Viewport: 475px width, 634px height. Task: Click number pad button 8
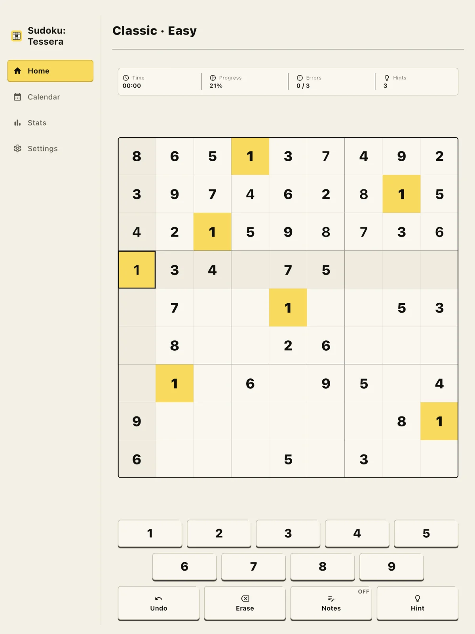click(x=323, y=567)
